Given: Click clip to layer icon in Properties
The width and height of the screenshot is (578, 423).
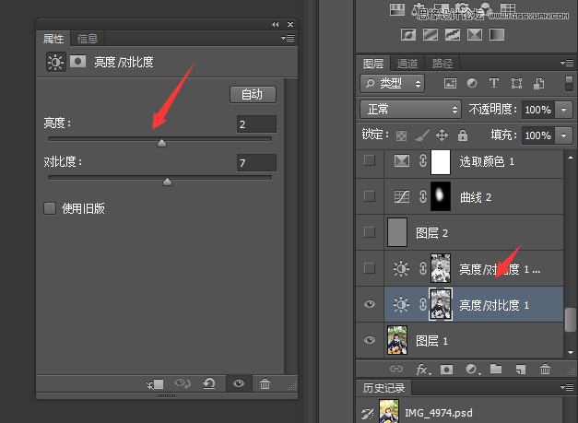Looking at the screenshot, I should (156, 384).
